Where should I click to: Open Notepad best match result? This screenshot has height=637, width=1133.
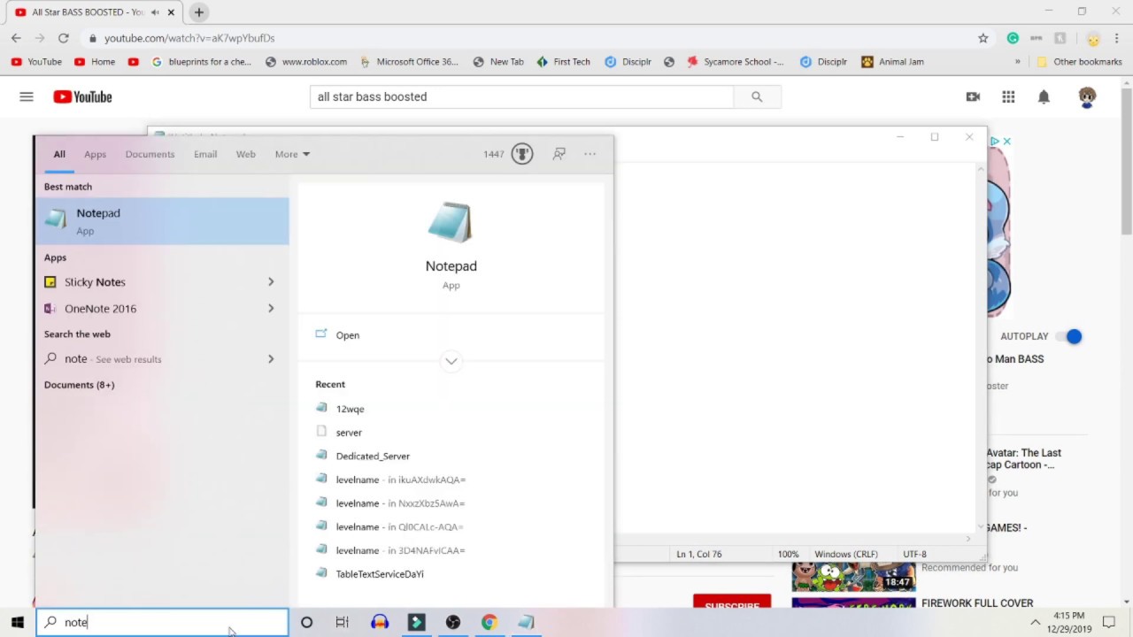162,221
